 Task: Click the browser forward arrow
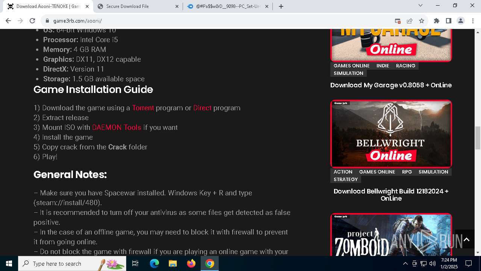click(x=20, y=21)
